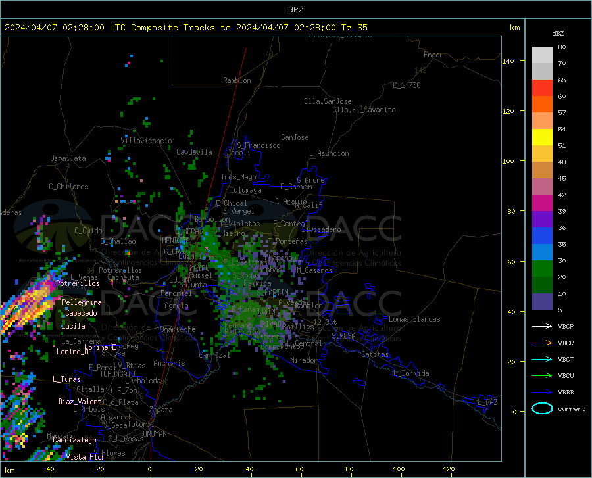Click the S_MARTIN map label
Viewport: 592px width, 478px height.
point(272,293)
